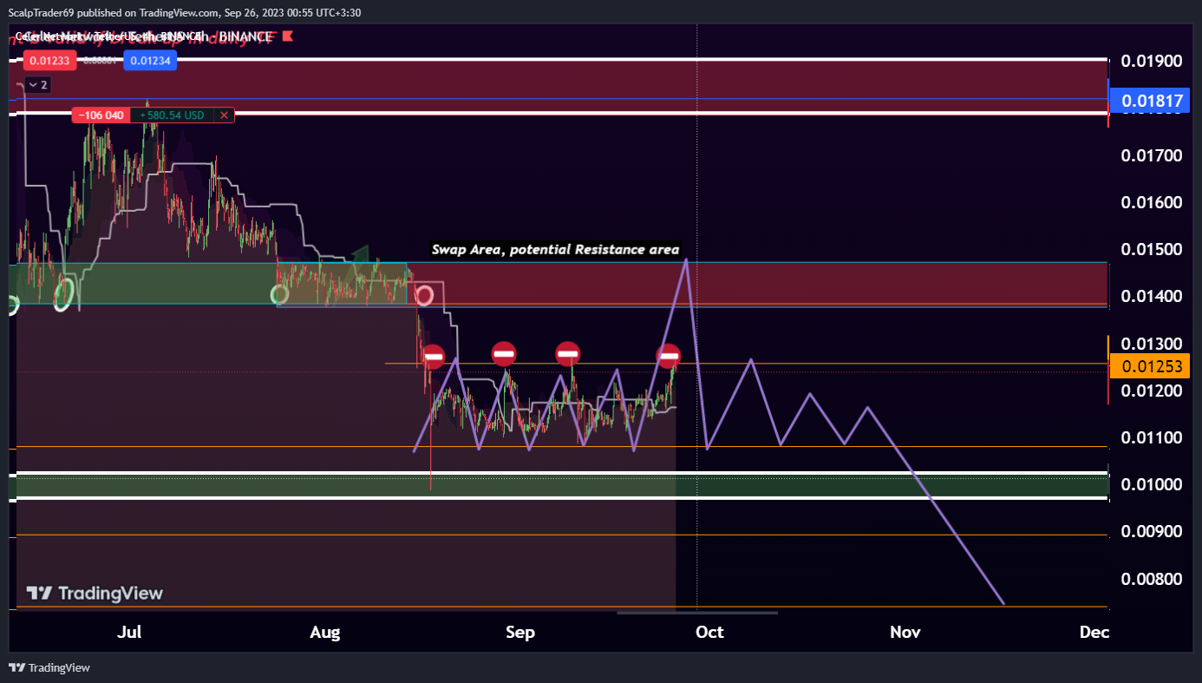Screen dimensions: 1202x683
Task: Click the Nov label on time axis
Action: pos(905,632)
